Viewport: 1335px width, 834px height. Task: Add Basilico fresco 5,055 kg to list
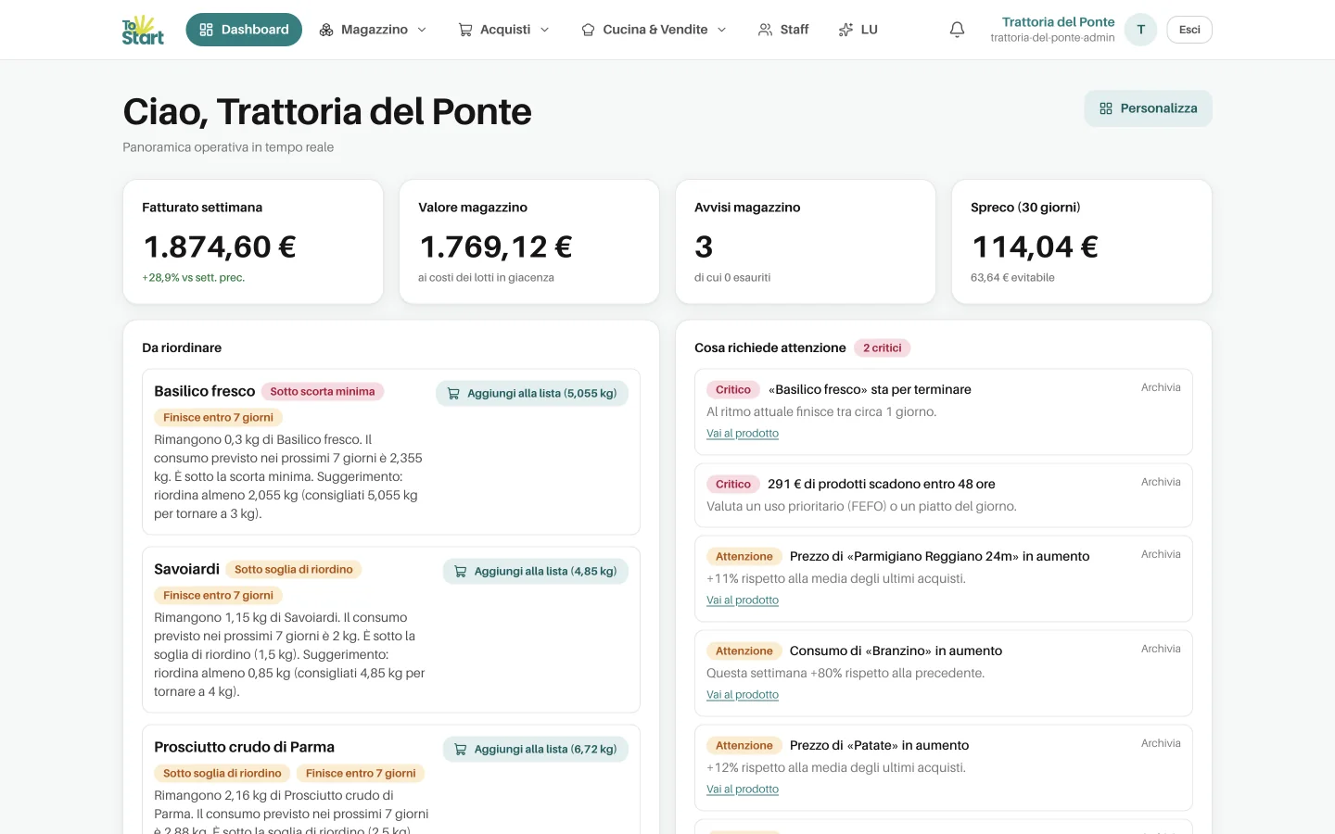coord(532,393)
